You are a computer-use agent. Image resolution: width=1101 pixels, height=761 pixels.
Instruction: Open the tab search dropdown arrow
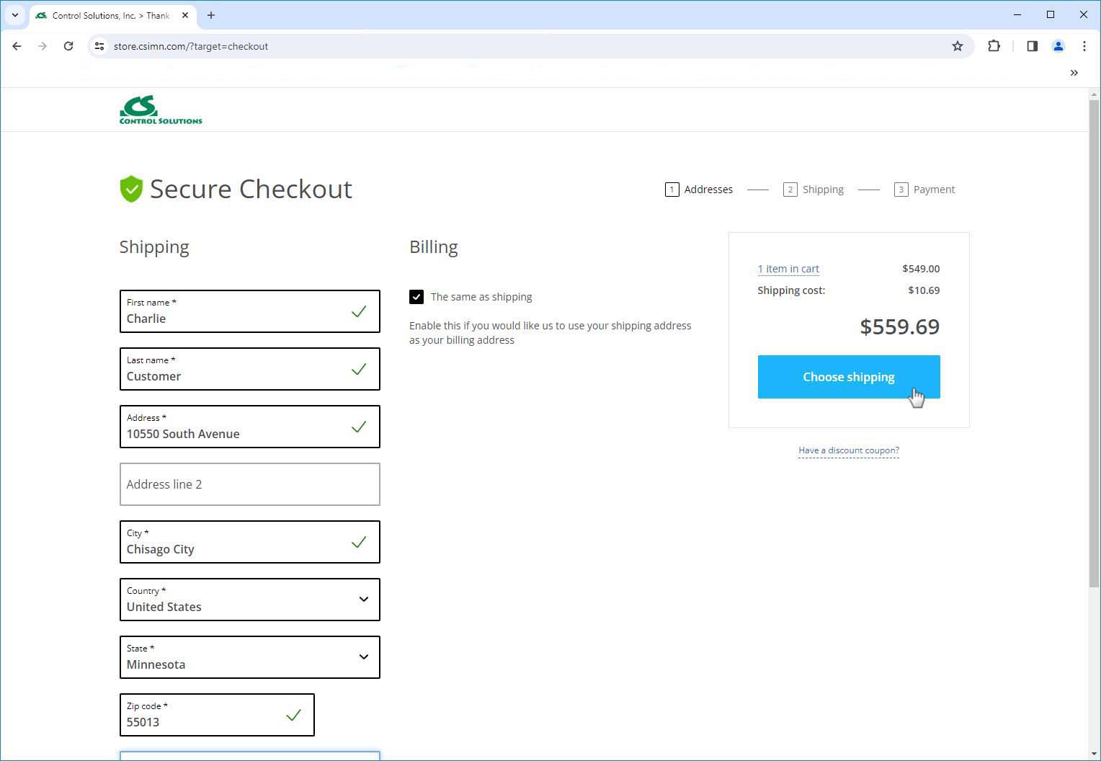click(14, 15)
